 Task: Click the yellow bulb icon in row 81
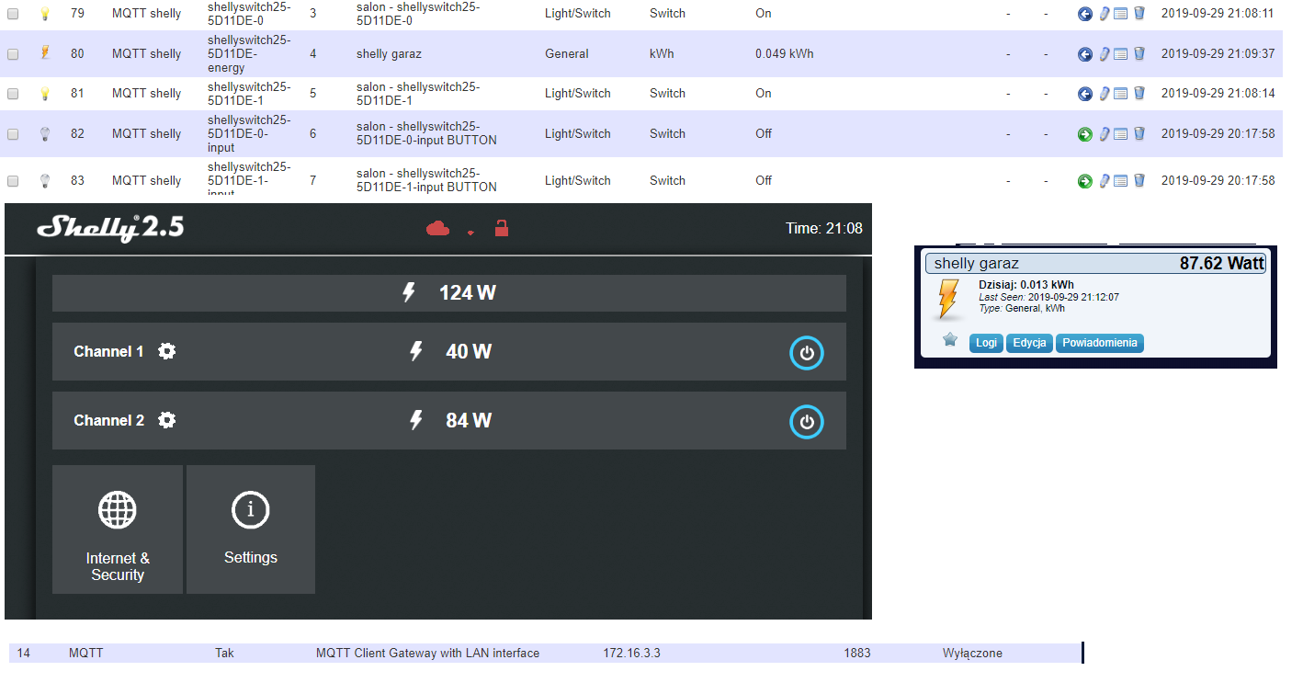tap(44, 94)
